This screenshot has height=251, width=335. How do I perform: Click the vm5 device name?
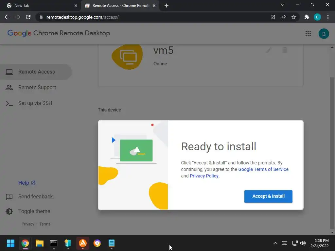pos(163,51)
